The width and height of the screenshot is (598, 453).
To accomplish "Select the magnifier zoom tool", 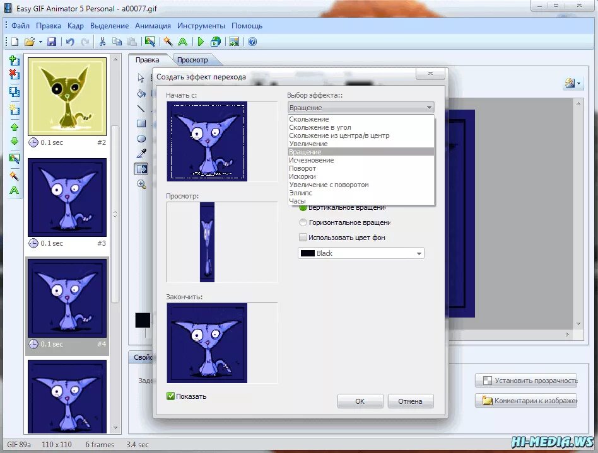I will (x=141, y=185).
